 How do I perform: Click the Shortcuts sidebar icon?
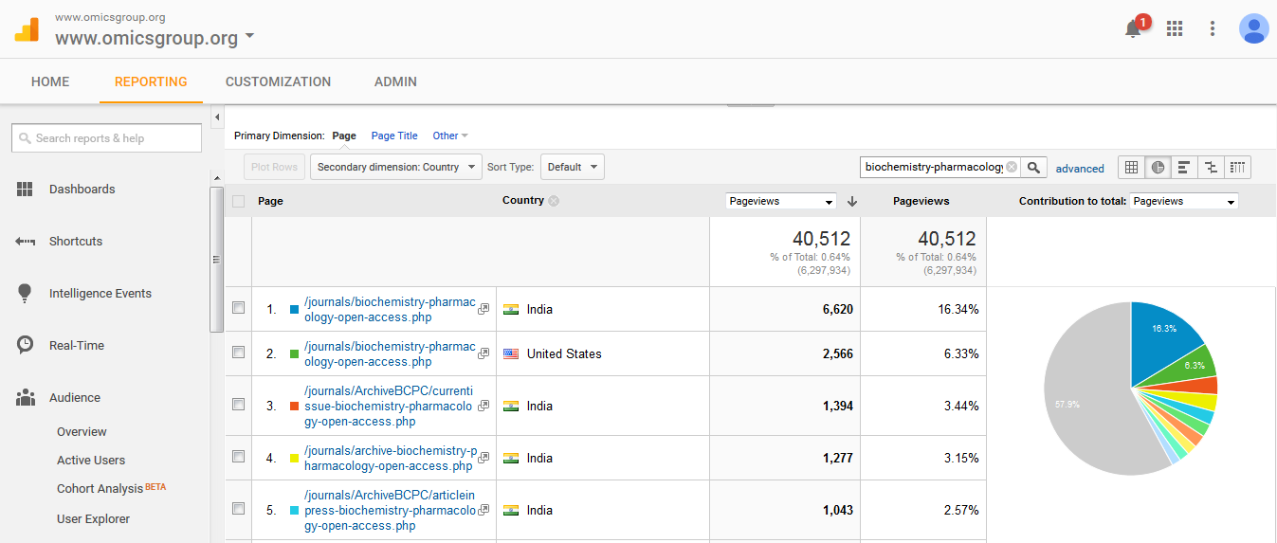pyautogui.click(x=26, y=242)
